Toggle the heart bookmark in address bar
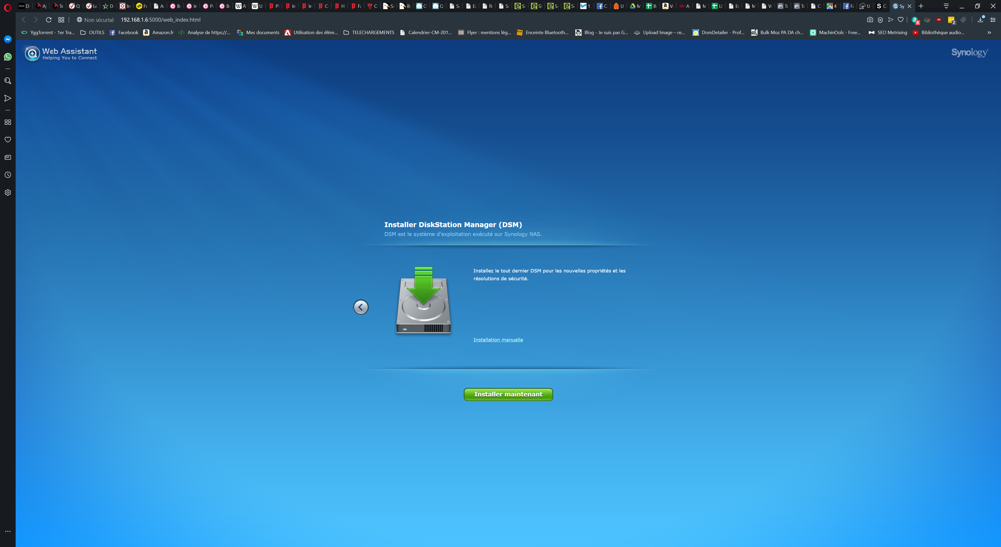 point(900,20)
